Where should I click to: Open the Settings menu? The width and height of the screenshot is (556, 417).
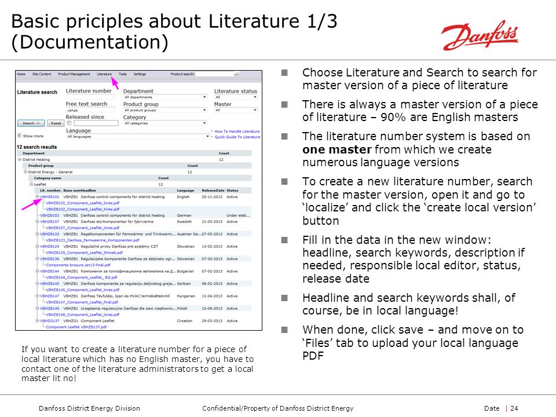[140, 74]
